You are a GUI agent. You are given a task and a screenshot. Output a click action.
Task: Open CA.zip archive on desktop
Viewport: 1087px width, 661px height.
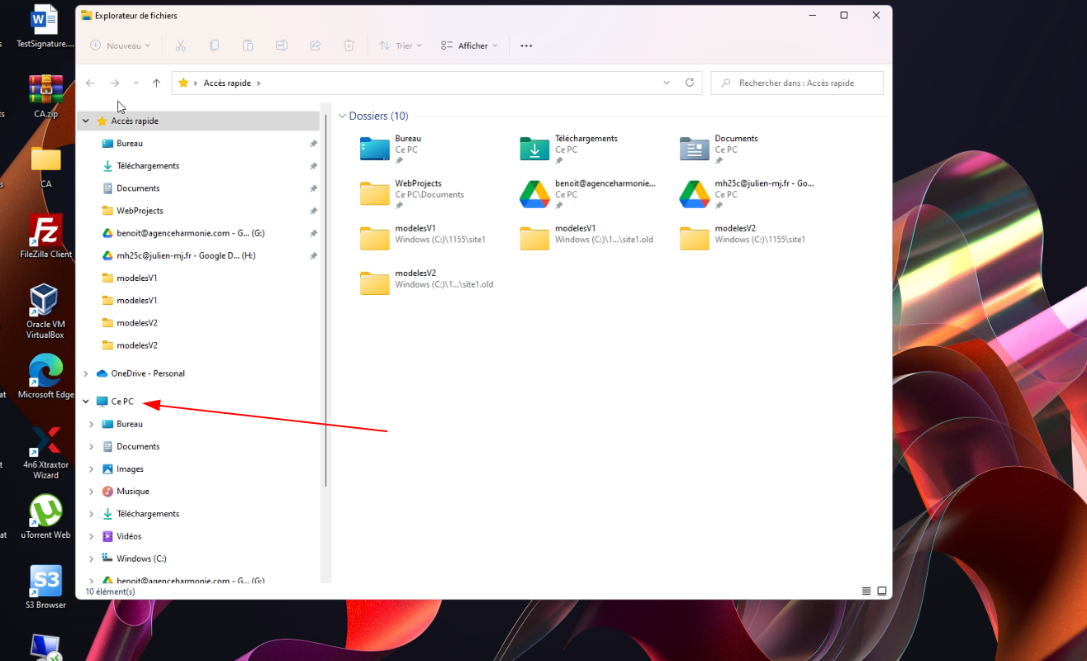point(45,96)
